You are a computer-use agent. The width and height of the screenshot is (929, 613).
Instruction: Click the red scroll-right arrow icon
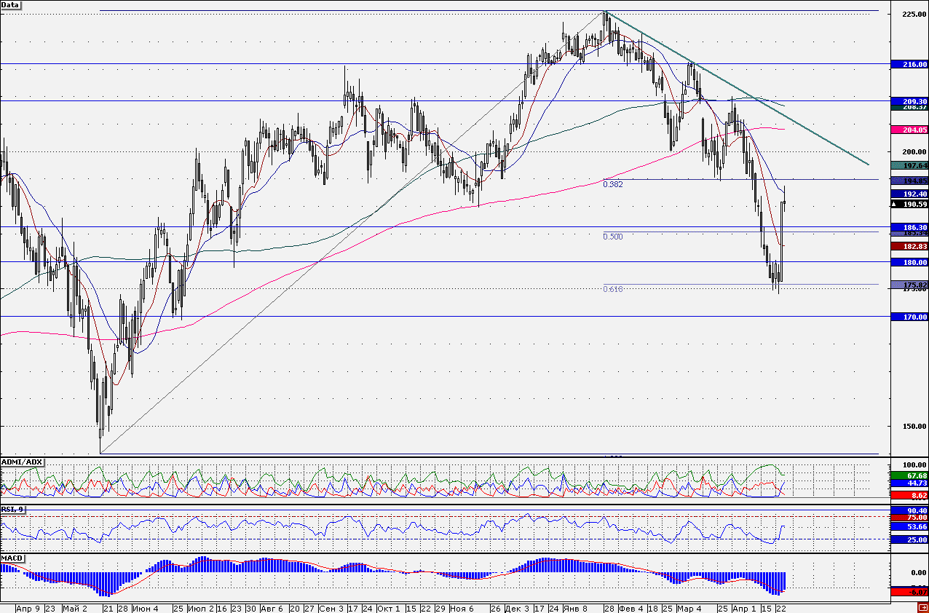(x=922, y=607)
